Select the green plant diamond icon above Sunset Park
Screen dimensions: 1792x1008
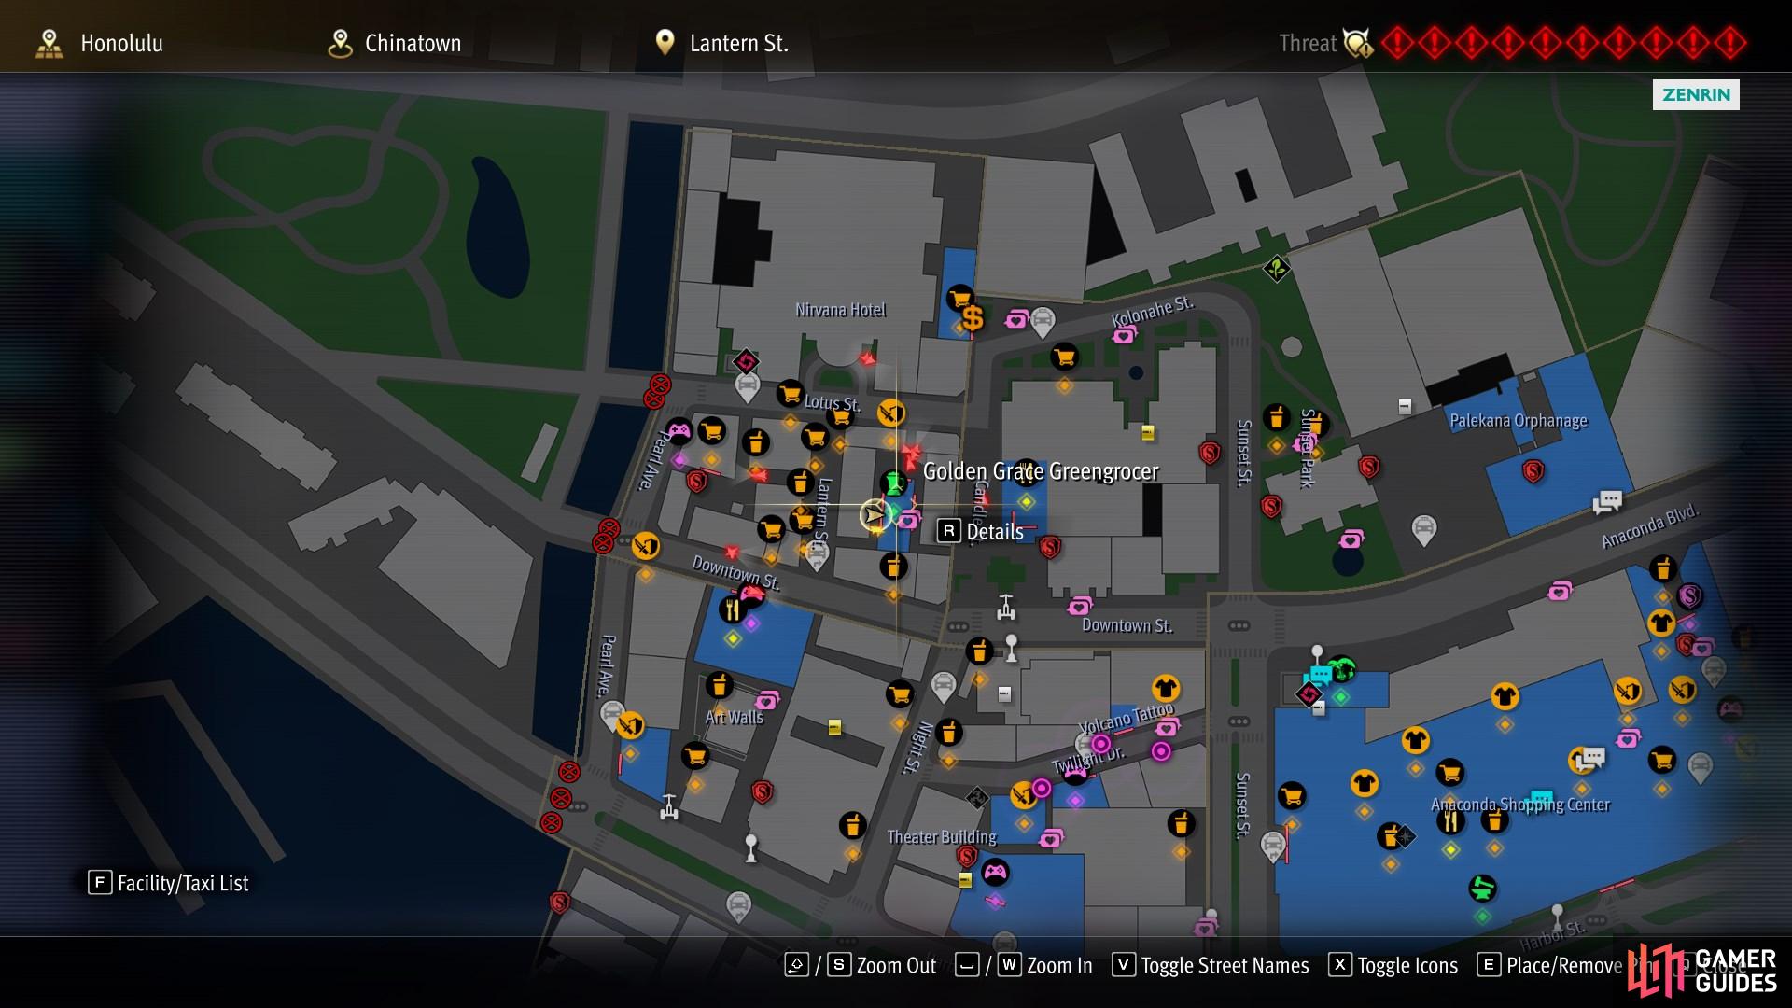tap(1276, 270)
